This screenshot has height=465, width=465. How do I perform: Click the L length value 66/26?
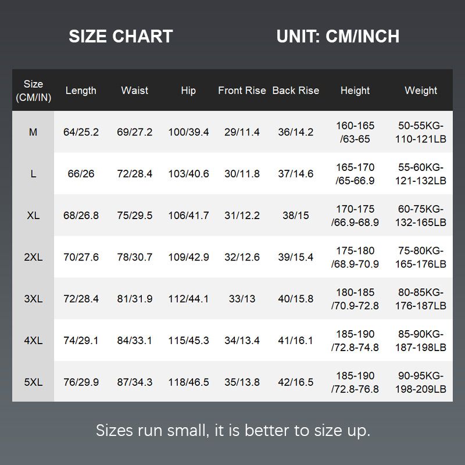click(x=81, y=174)
